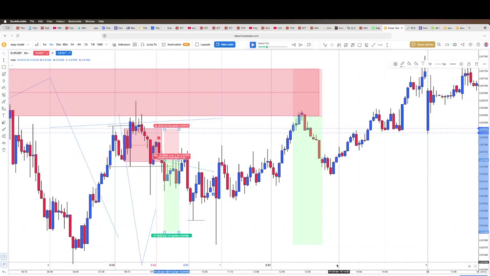Viewport: 490px width, 276px height.
Task: Switch chart to 4H timeframe
Action: tap(79, 44)
